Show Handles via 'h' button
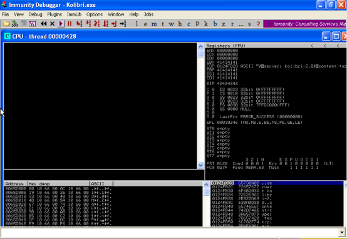The width and height of the screenshot is (347, 239). click(180, 24)
